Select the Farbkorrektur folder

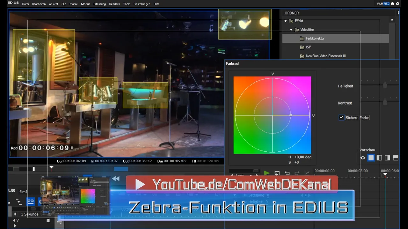click(335, 38)
